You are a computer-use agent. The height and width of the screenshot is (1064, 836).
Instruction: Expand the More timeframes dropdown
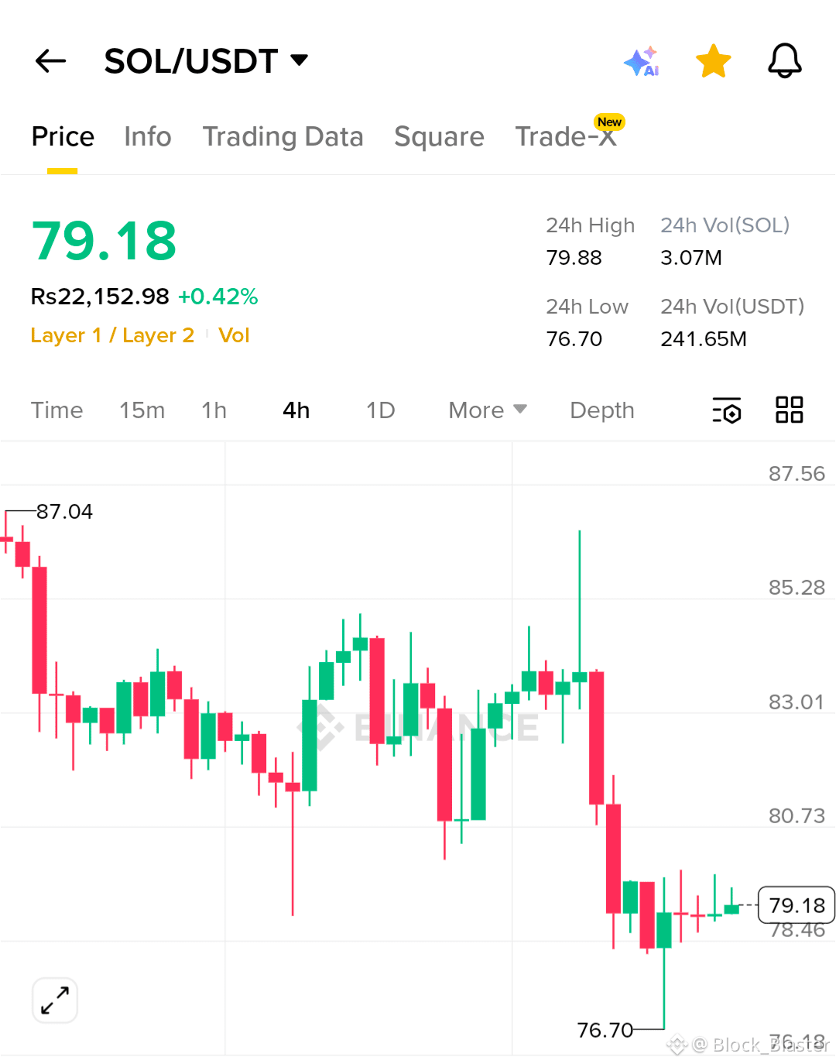[x=488, y=410]
